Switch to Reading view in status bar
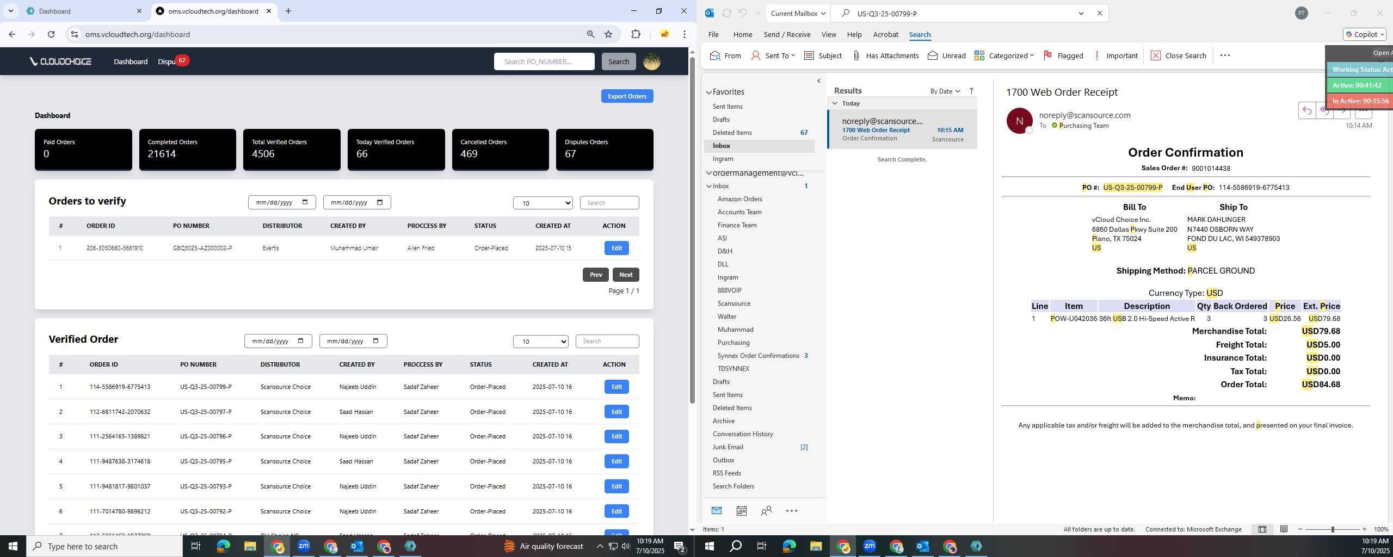Image resolution: width=1393 pixels, height=557 pixels. point(1284,529)
